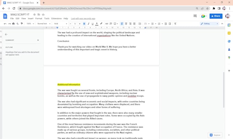This screenshot has width=233, height=139.
Task: Open Normal text style dropdown
Action: point(44,24)
